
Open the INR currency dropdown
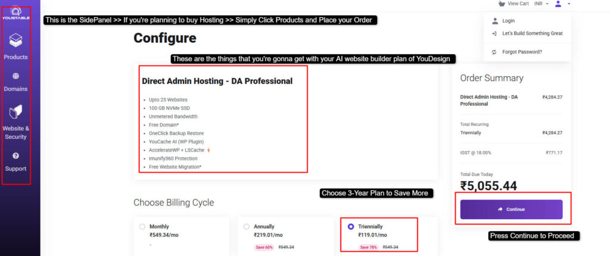pyautogui.click(x=541, y=4)
